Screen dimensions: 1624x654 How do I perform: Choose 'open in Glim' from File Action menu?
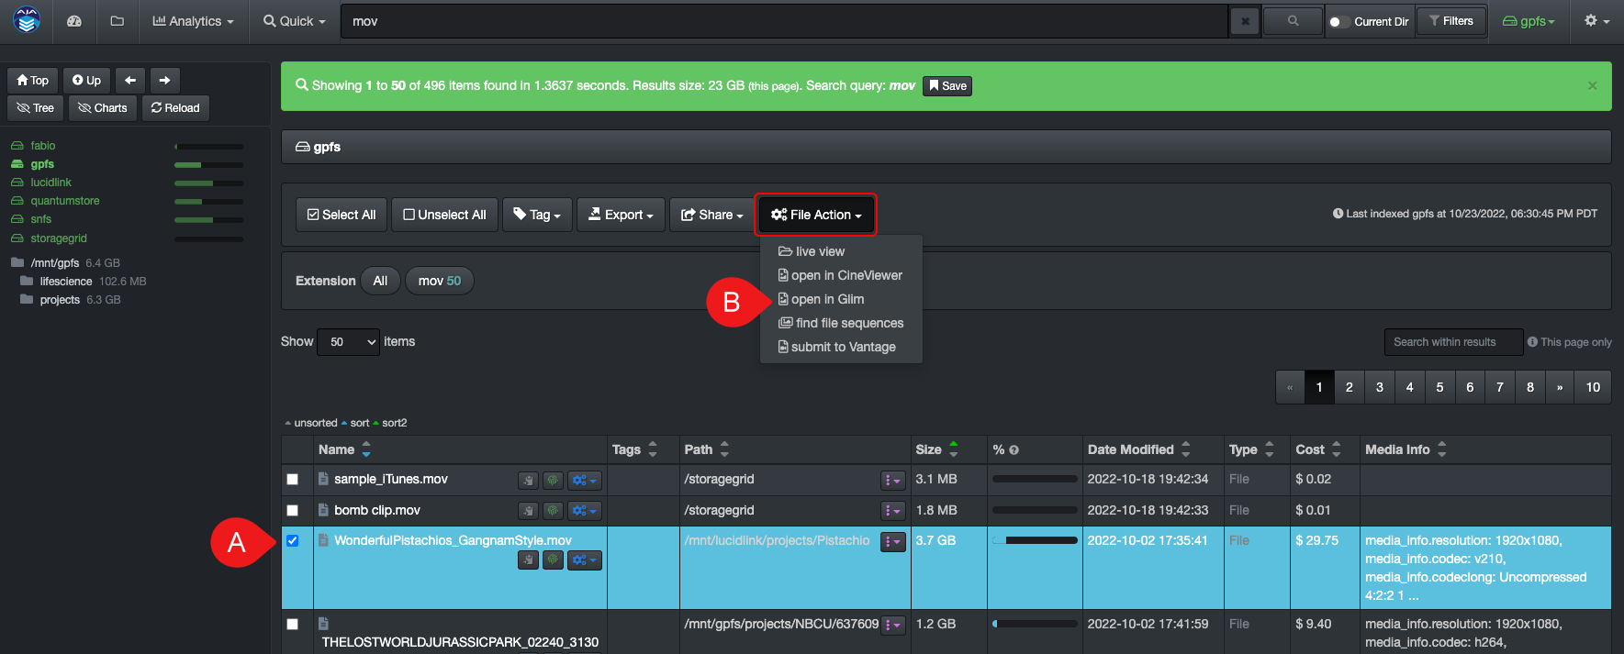(827, 299)
